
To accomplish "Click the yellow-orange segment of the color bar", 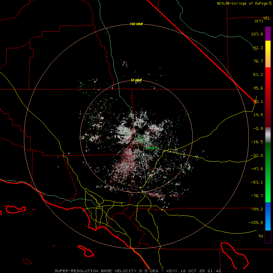I will (x=268, y=54).
